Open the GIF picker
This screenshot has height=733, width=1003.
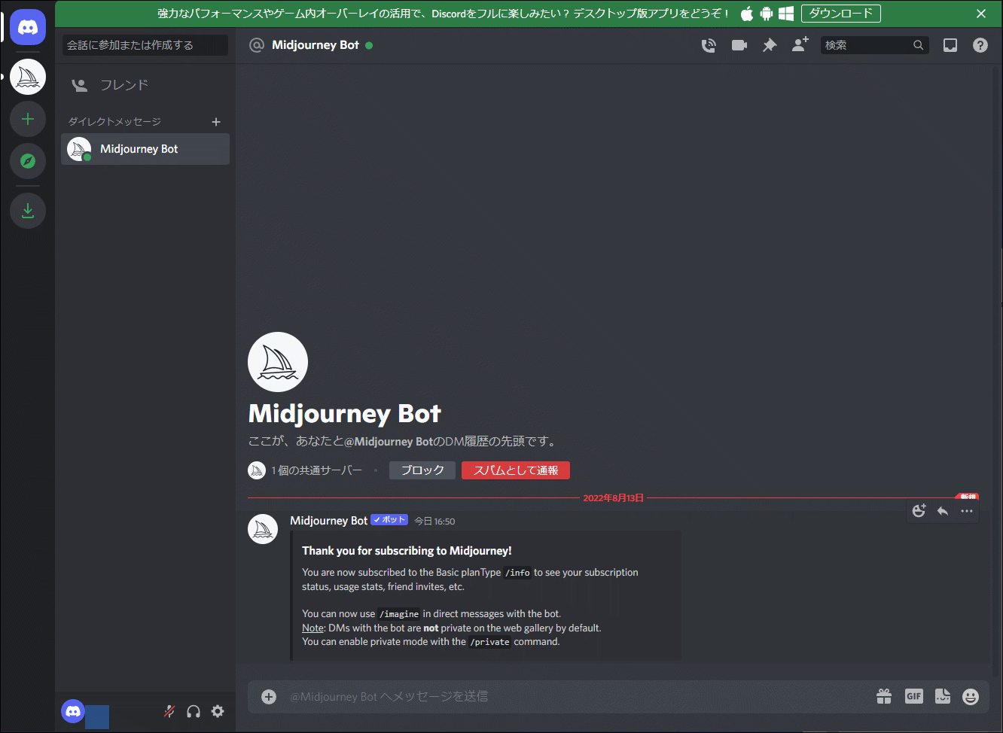[x=914, y=697]
